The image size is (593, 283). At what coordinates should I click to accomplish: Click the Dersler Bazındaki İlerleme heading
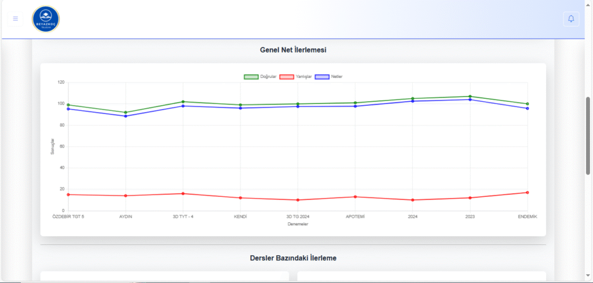click(x=293, y=258)
